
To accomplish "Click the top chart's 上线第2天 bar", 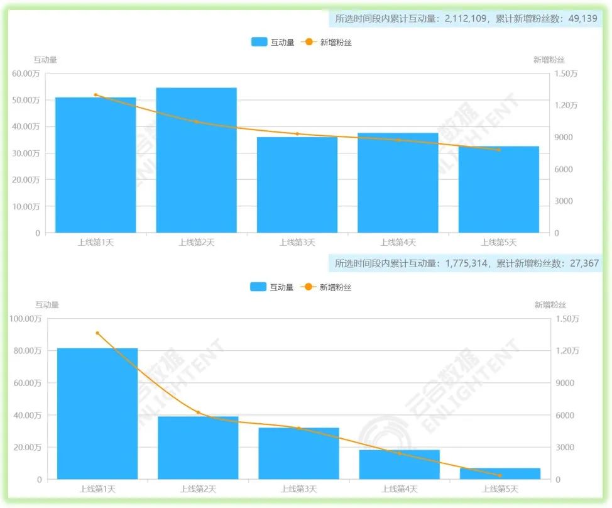I will [x=196, y=160].
